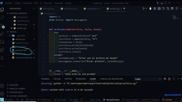The height and width of the screenshot is (102, 182).
Task: Open more editor actions ellipsis
Action: [x=181, y=8]
